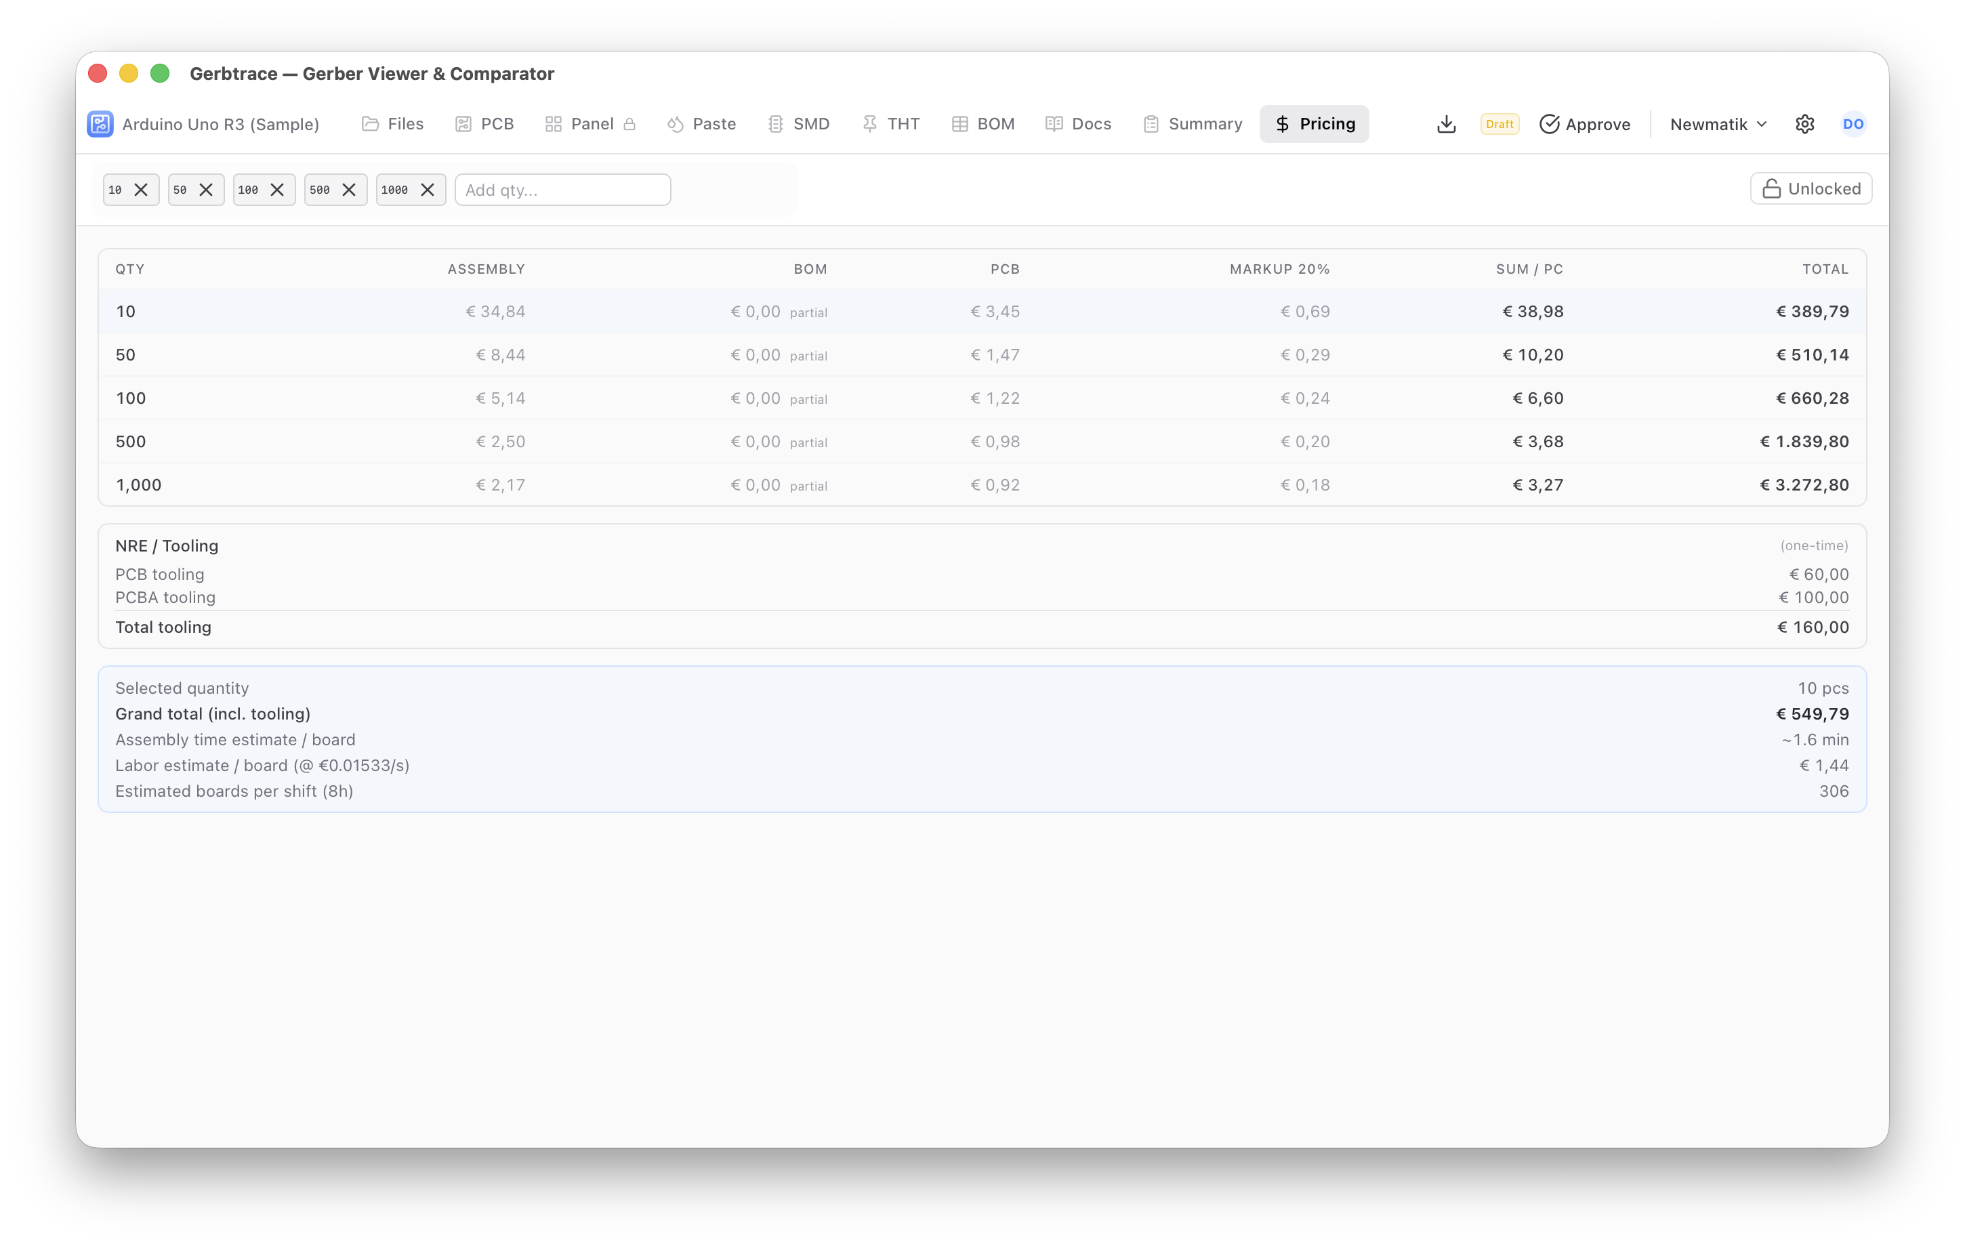1965x1248 pixels.
Task: Click the € 389,79 total cell
Action: [x=1813, y=312]
